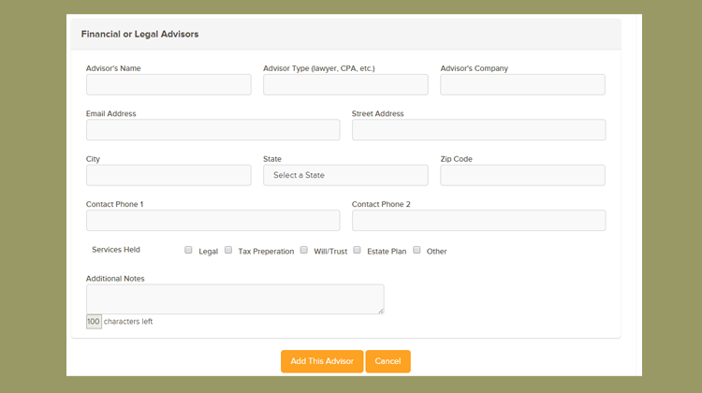
Task: Focus the Advisor Type text box
Action: click(x=345, y=85)
